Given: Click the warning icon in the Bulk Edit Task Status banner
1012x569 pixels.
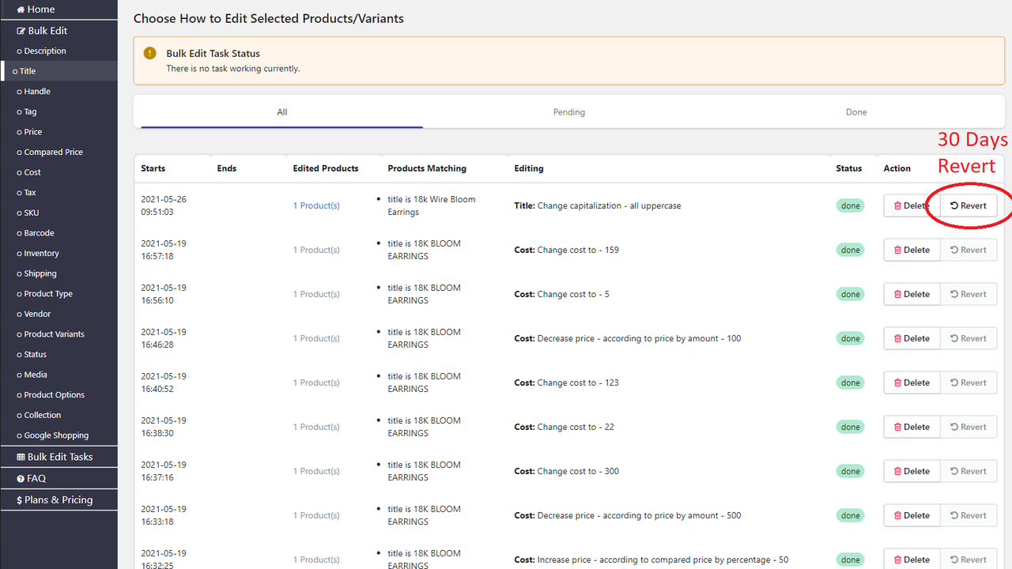Looking at the screenshot, I should (150, 54).
